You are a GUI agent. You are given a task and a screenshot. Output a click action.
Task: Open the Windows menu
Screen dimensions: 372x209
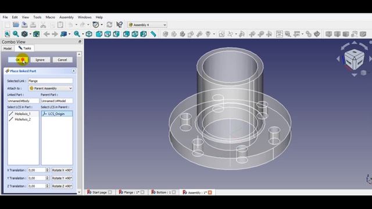pyautogui.click(x=84, y=17)
